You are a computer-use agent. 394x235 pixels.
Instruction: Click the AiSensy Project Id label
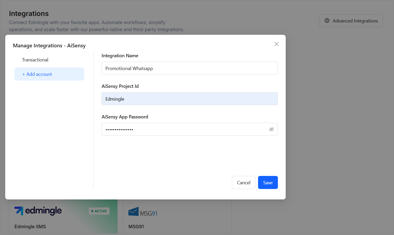[120, 86]
